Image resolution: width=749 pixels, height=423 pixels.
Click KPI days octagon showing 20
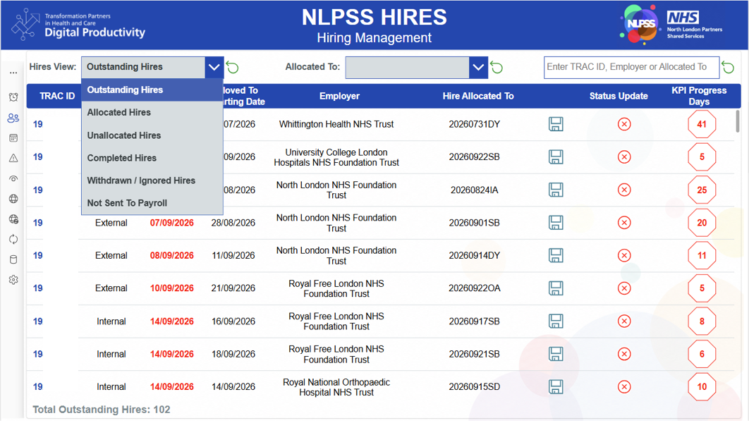pyautogui.click(x=702, y=223)
